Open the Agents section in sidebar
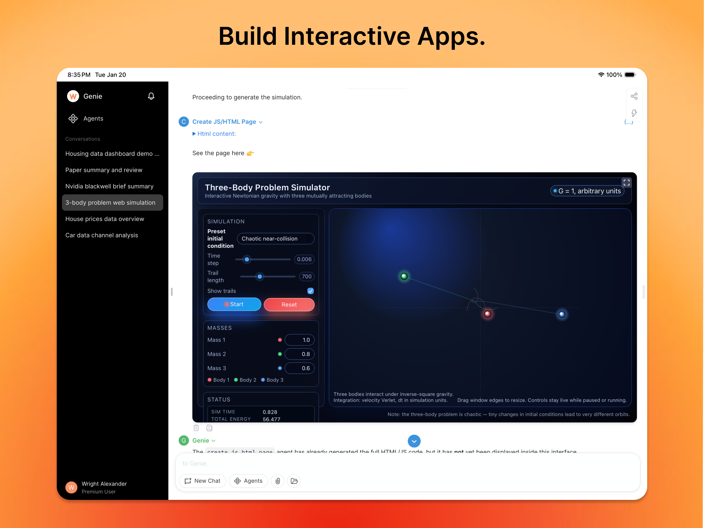Image resolution: width=704 pixels, height=528 pixels. point(86,118)
